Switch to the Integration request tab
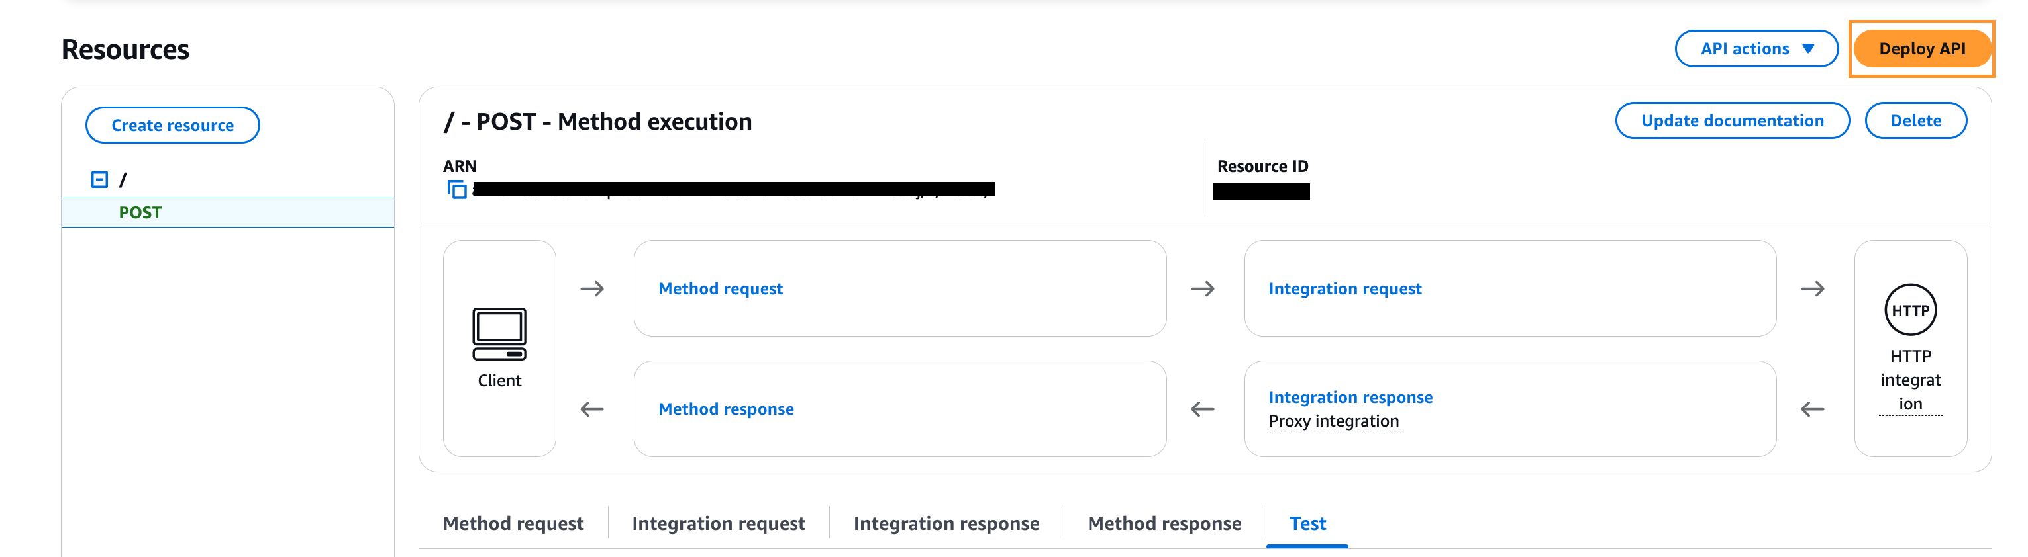Image resolution: width=2028 pixels, height=557 pixels. click(718, 523)
